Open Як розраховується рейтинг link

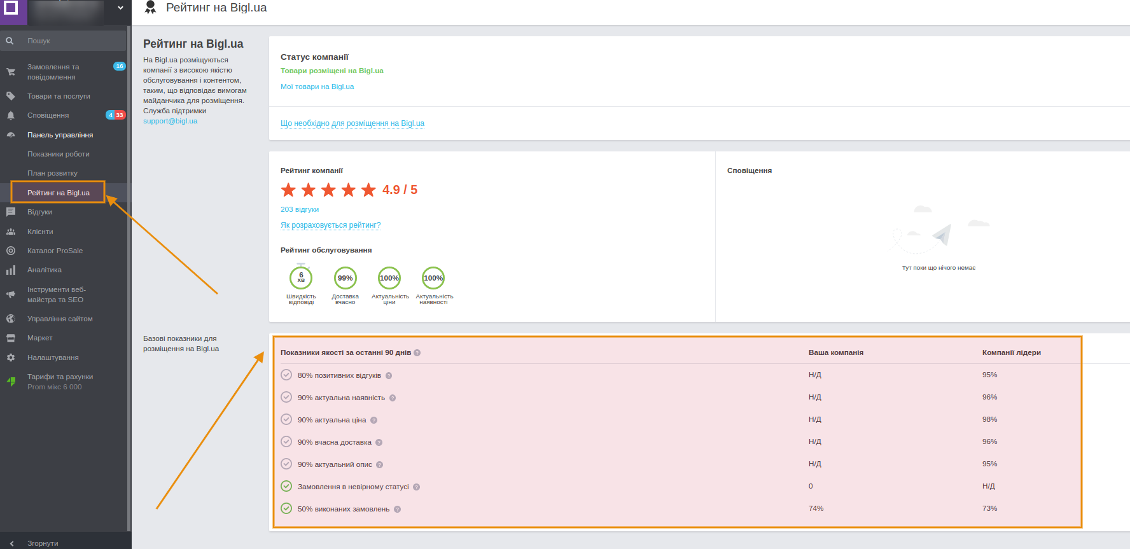331,225
